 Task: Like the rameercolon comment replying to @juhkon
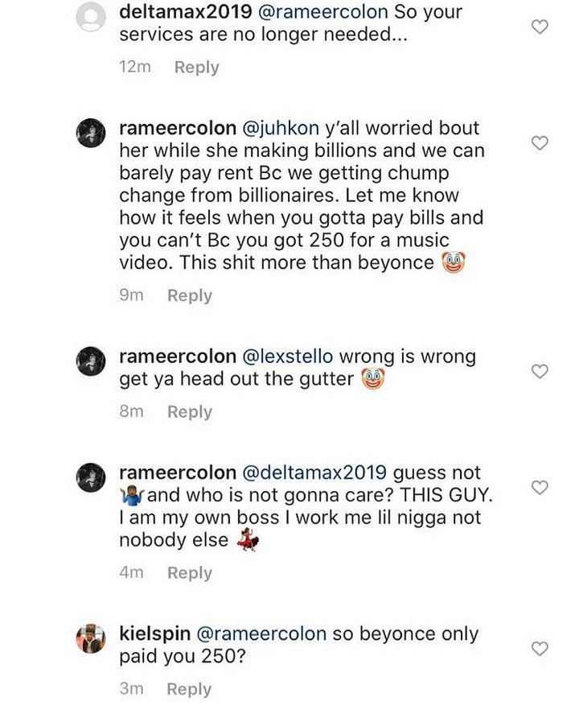pyautogui.click(x=540, y=142)
